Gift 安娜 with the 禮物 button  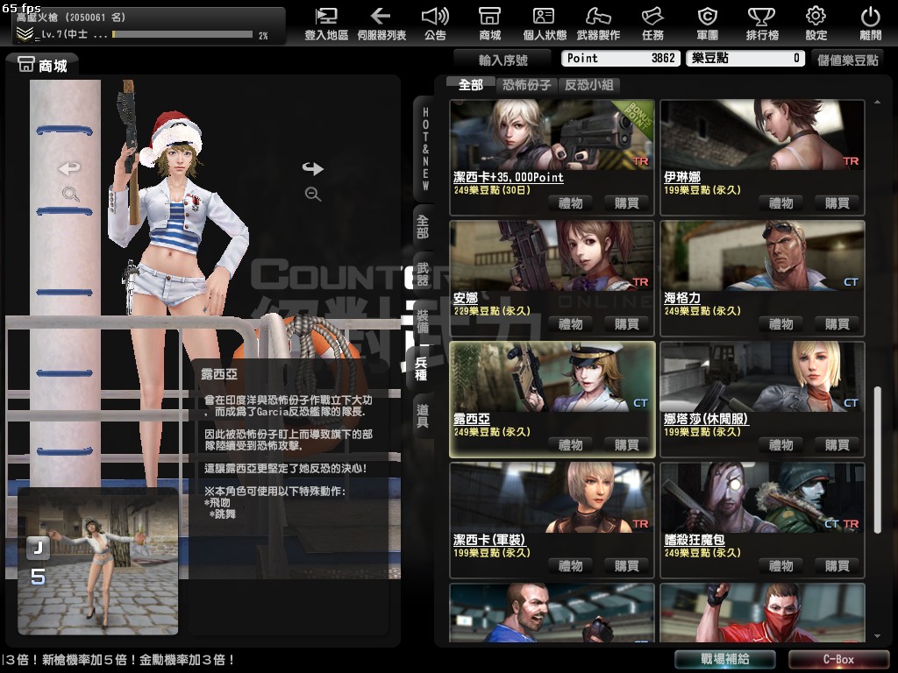570,324
